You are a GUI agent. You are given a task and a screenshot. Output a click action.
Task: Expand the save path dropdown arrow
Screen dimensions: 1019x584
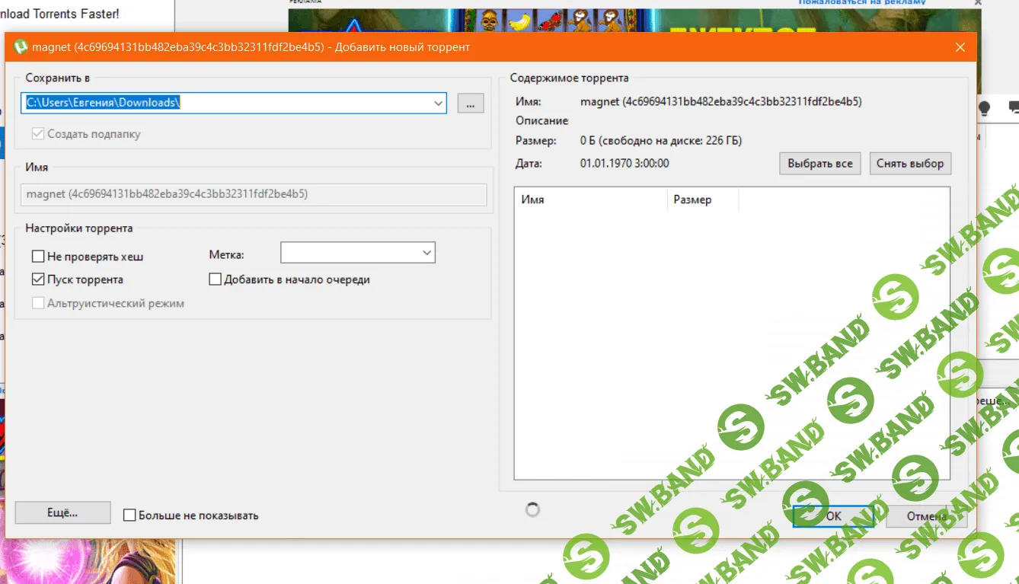438,104
